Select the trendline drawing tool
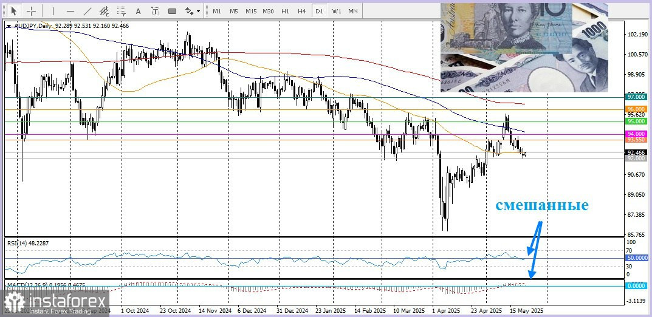 (x=88, y=11)
